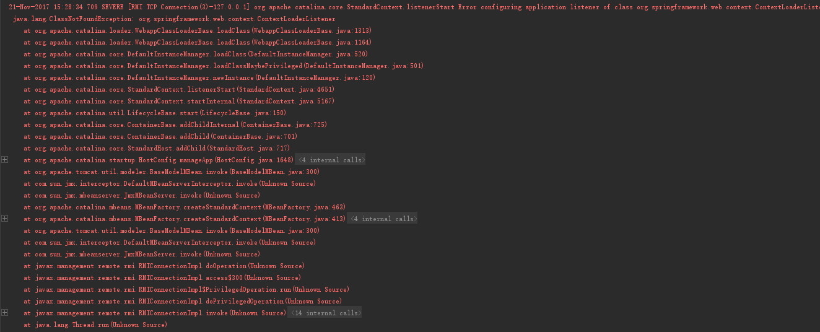This screenshot has width=820, height=332.
Task: Click the '4 internal calls' label after HostConfig.java:1648
Action: (331, 160)
